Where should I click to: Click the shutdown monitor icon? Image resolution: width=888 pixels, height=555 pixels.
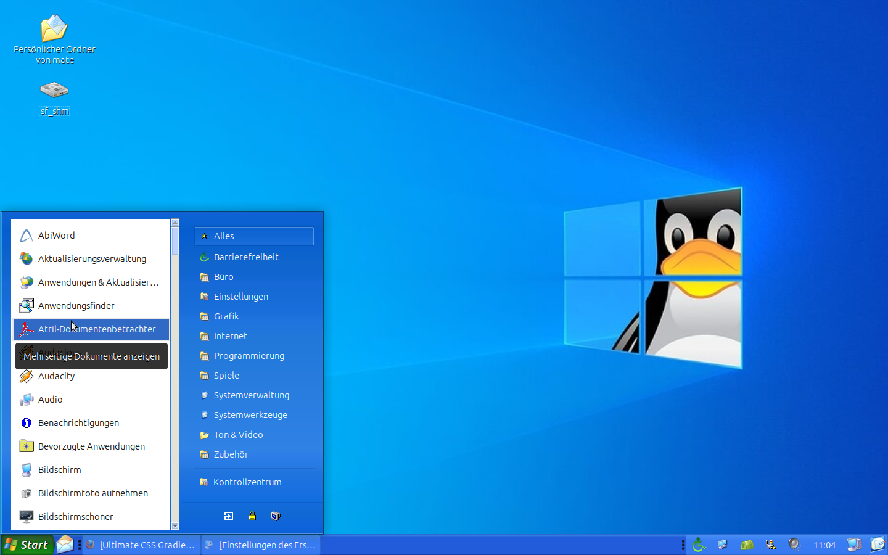[275, 516]
